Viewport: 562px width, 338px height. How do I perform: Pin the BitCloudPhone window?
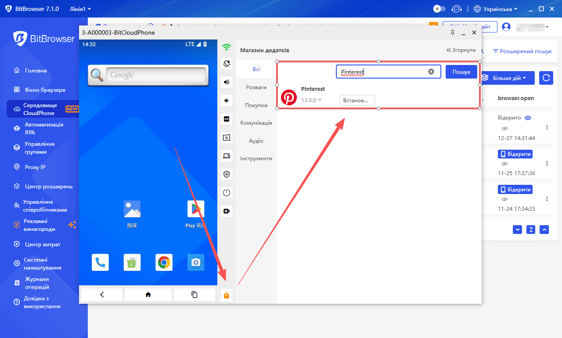point(453,32)
